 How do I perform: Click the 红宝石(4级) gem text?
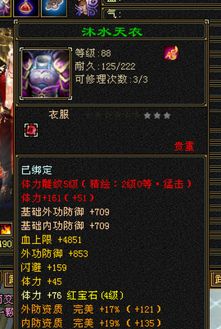point(95,295)
